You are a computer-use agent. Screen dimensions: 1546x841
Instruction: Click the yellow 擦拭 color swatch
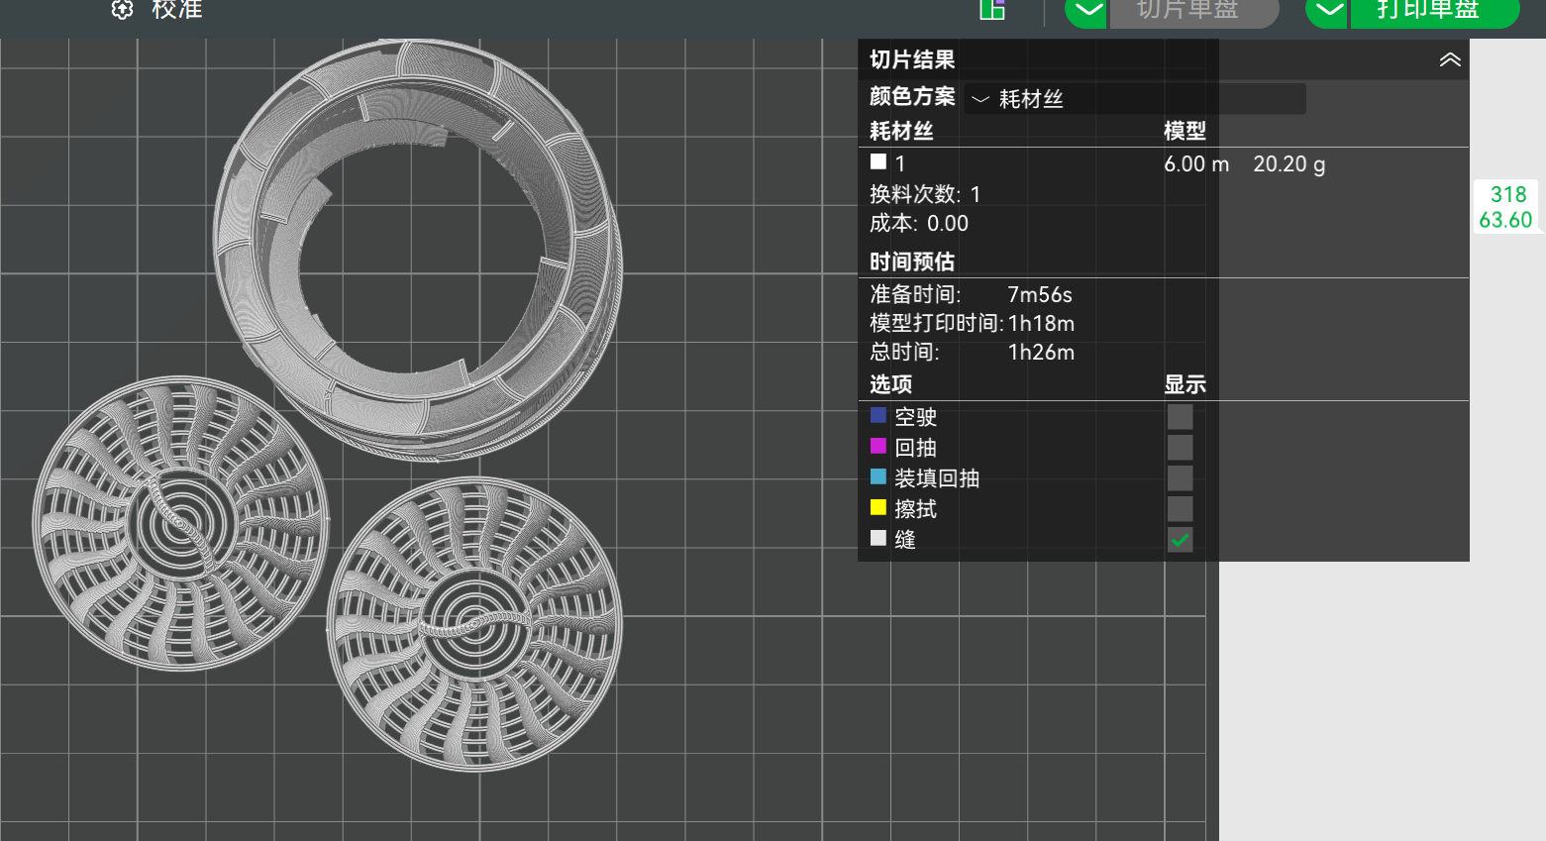click(878, 507)
